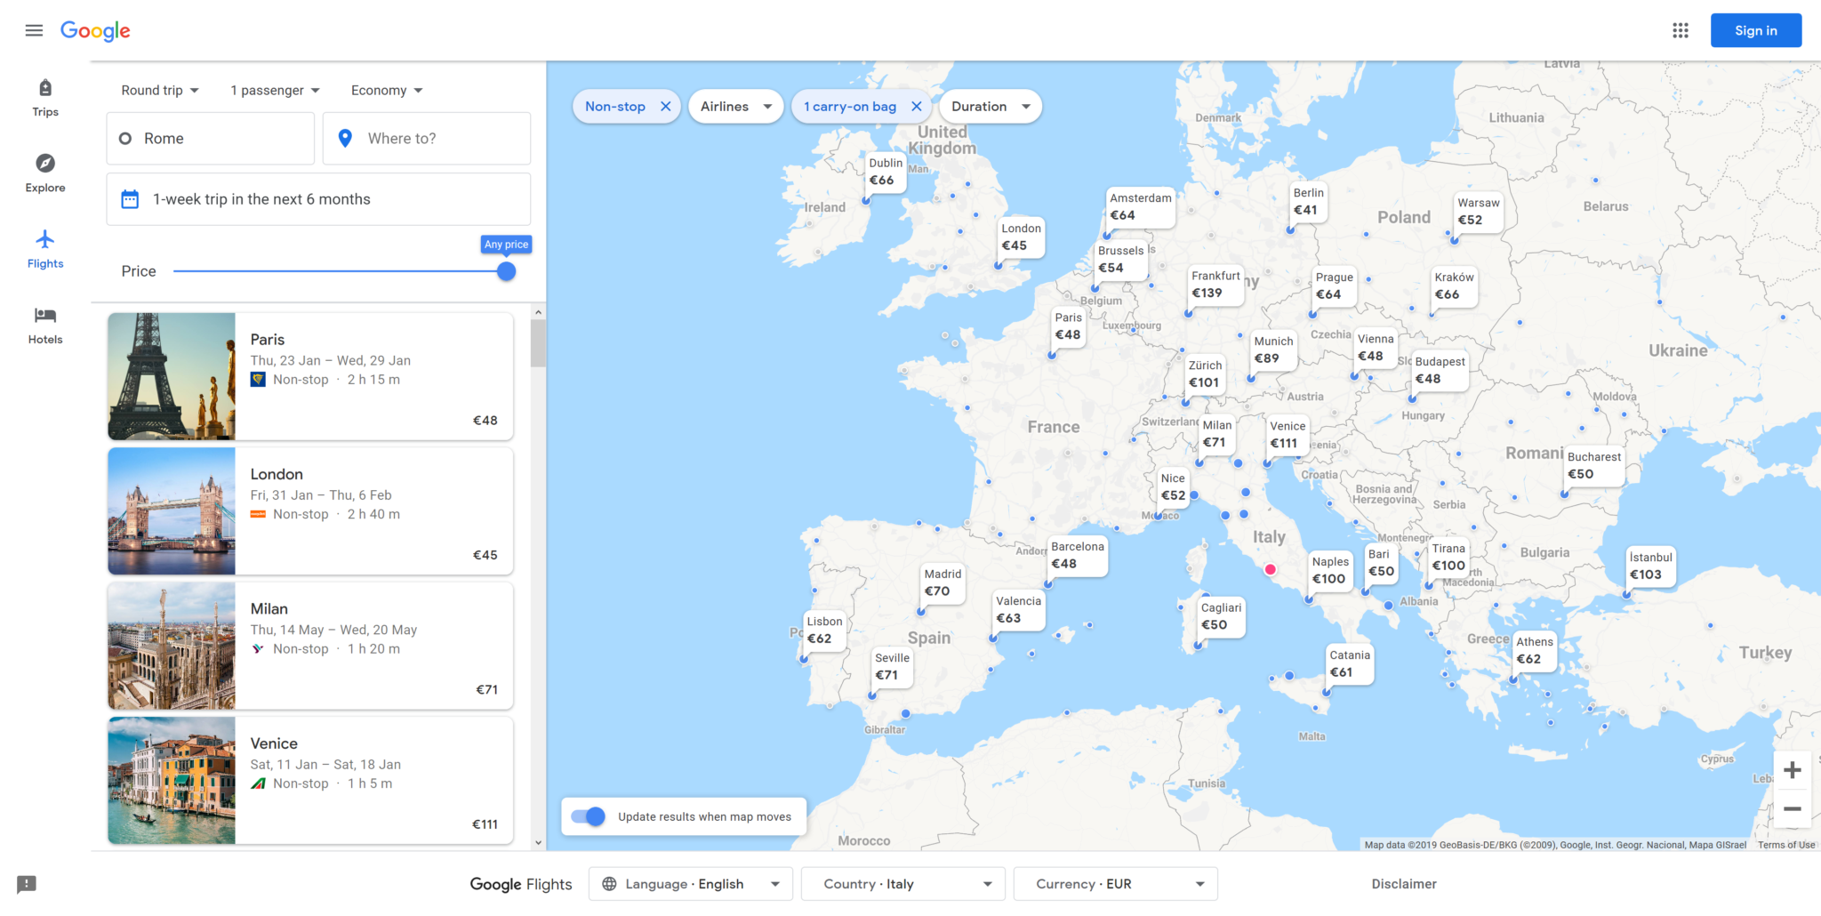Click the Google logo
1821x916 pixels.
point(95,31)
